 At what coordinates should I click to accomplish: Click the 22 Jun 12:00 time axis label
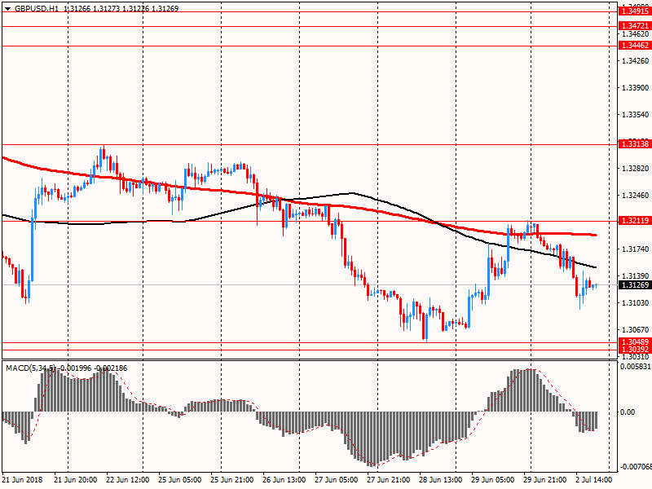128,479
